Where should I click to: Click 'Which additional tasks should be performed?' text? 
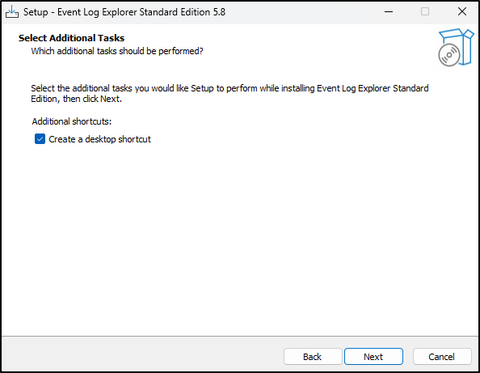coord(117,51)
